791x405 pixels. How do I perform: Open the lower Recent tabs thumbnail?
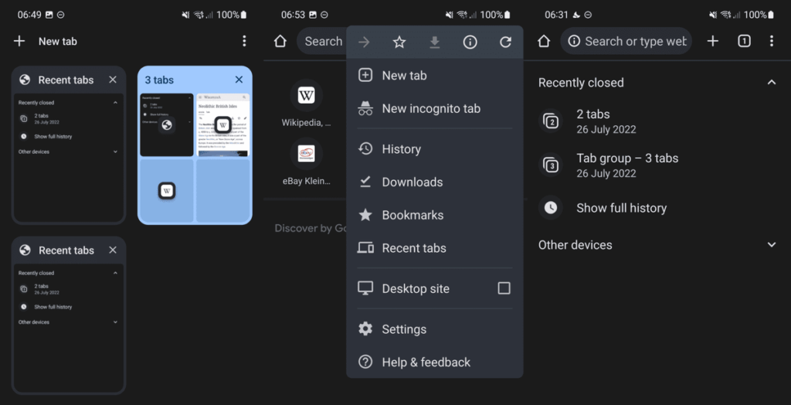[69, 328]
